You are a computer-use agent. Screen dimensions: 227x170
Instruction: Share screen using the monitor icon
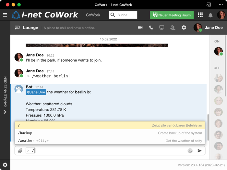coord(162,28)
